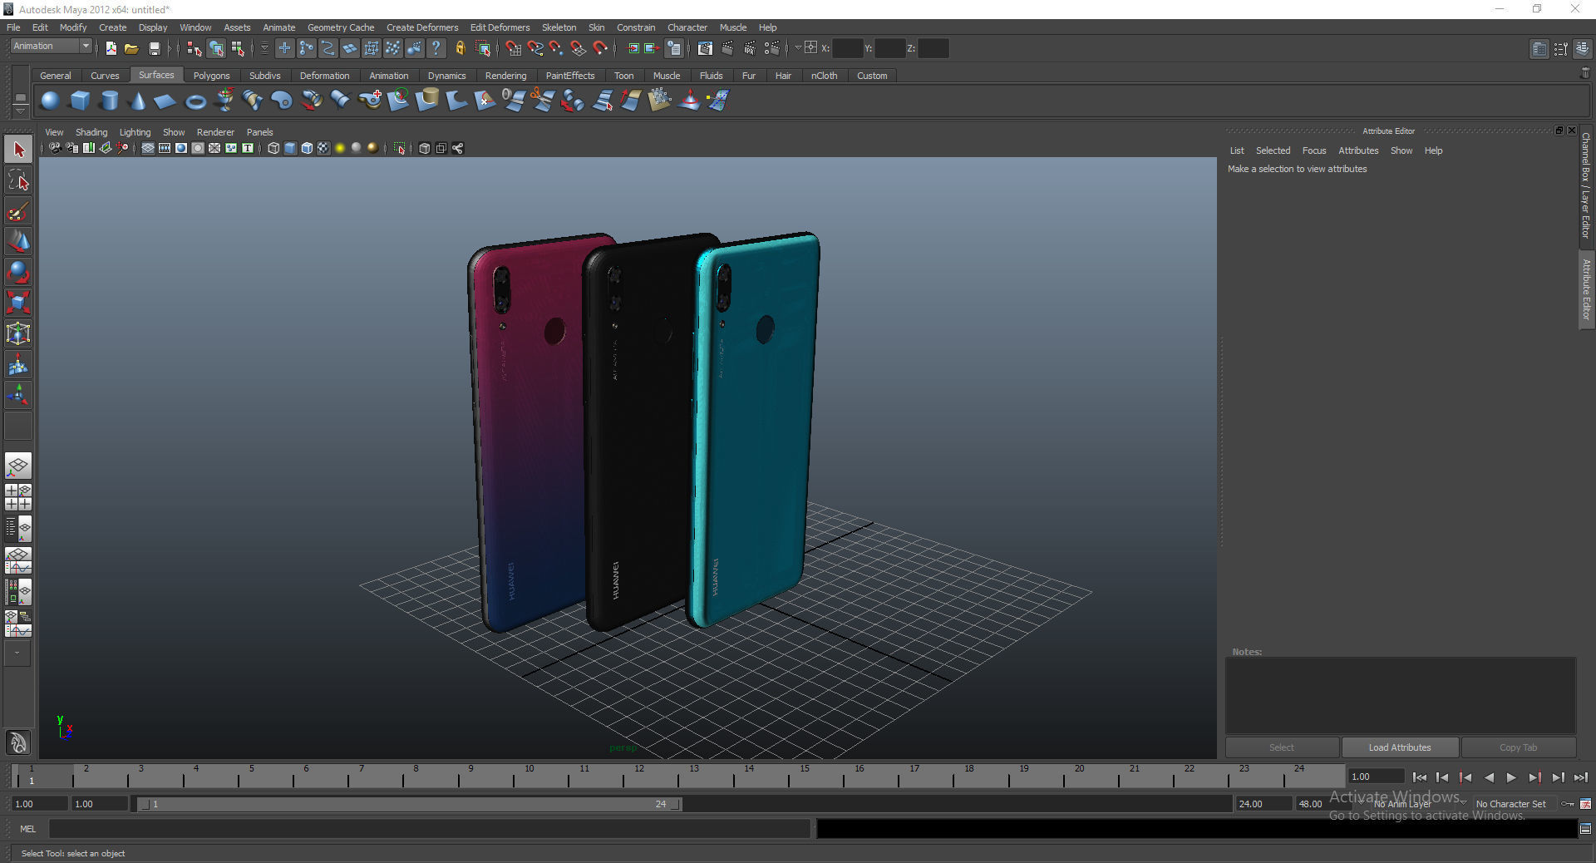Image resolution: width=1596 pixels, height=863 pixels.
Task: Activate the Select Tool arrow
Action: coord(18,150)
